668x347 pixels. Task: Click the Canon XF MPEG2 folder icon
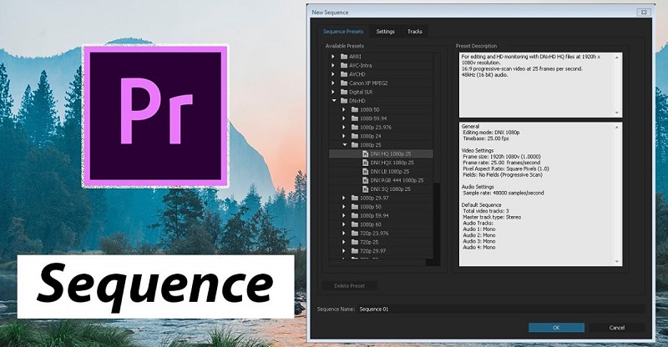[344, 83]
